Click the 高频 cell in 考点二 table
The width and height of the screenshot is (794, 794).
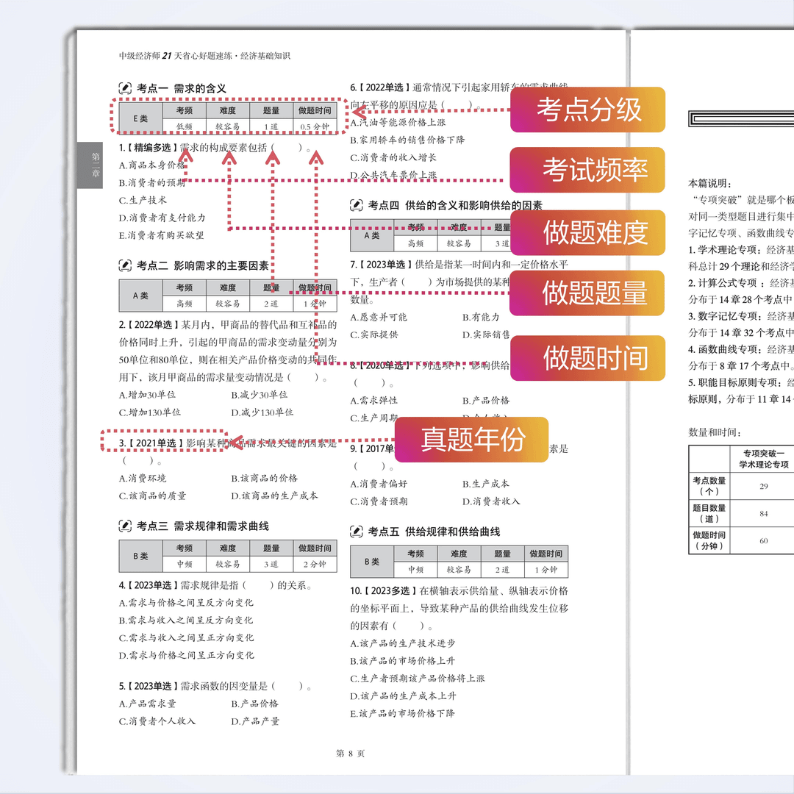click(x=185, y=304)
